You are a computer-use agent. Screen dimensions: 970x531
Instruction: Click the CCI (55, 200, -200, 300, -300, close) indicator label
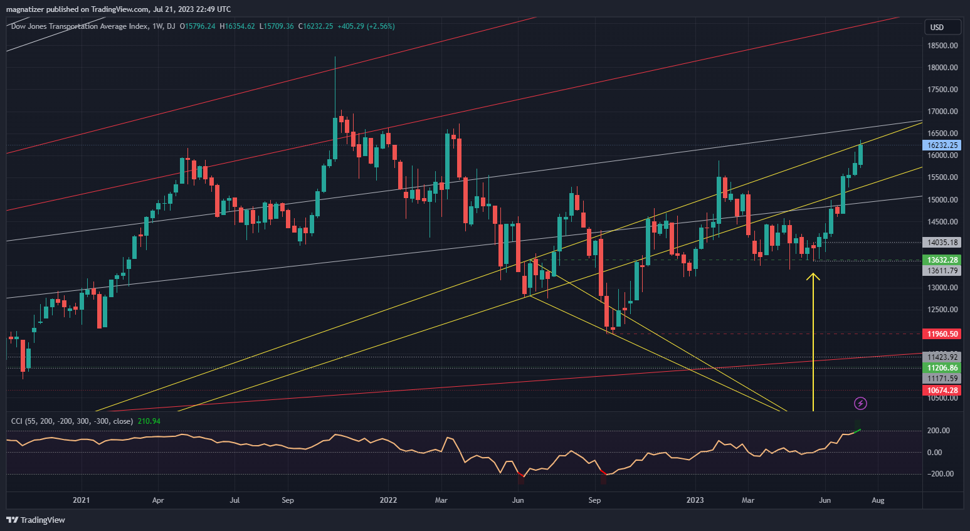[x=72, y=421]
